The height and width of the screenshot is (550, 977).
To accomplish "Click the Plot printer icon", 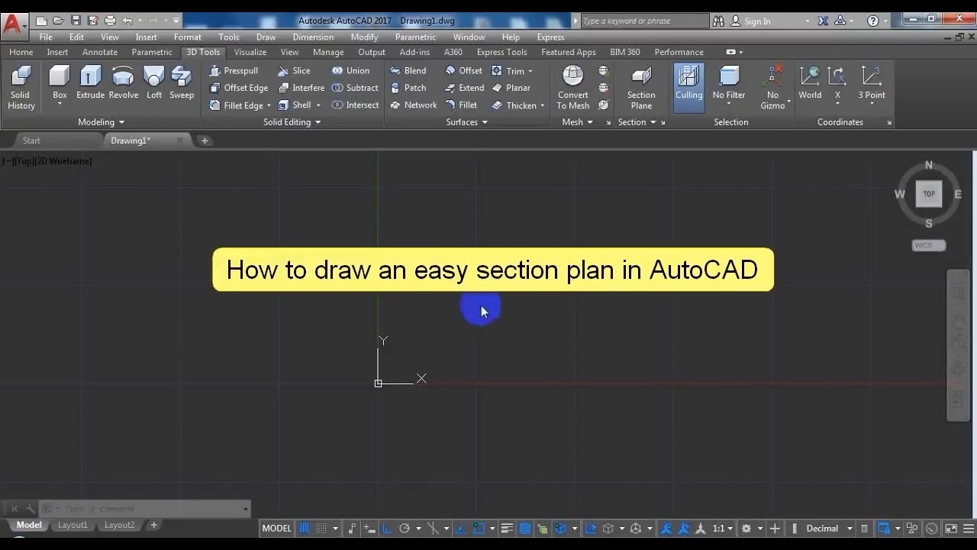I will click(x=110, y=21).
